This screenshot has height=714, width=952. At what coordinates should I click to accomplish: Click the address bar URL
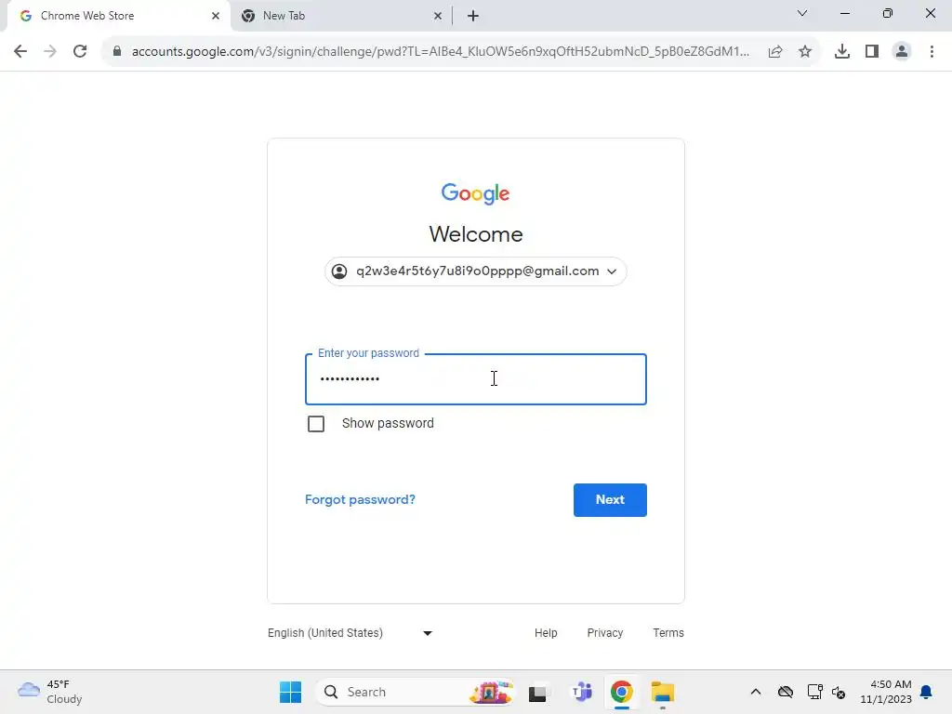coord(440,52)
